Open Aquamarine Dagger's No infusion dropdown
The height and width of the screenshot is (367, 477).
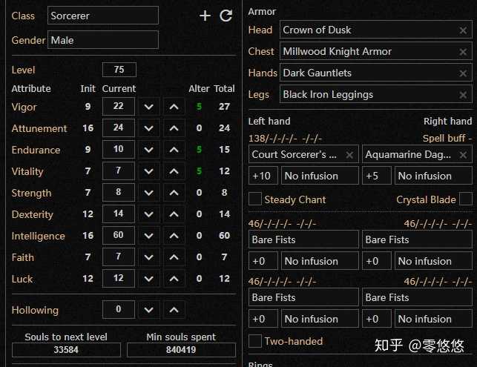433,176
